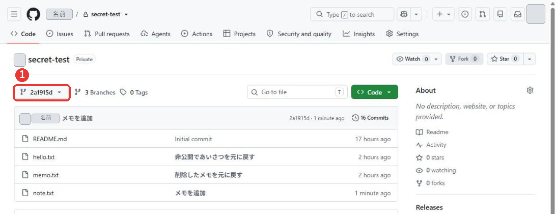This screenshot has height=214, width=556.
Task: View the 0 Tags link
Action: 134,92
